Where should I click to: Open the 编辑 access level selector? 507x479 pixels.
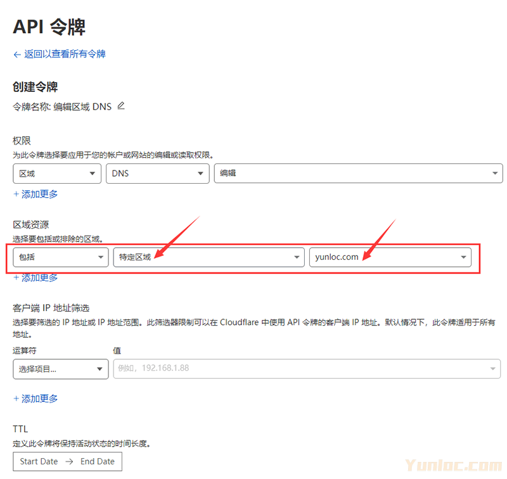pos(358,173)
